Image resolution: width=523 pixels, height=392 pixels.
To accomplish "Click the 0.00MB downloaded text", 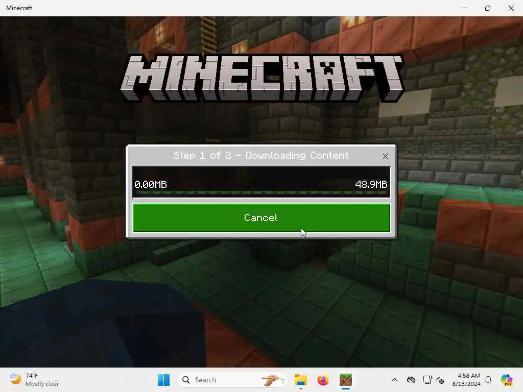I will click(151, 184).
